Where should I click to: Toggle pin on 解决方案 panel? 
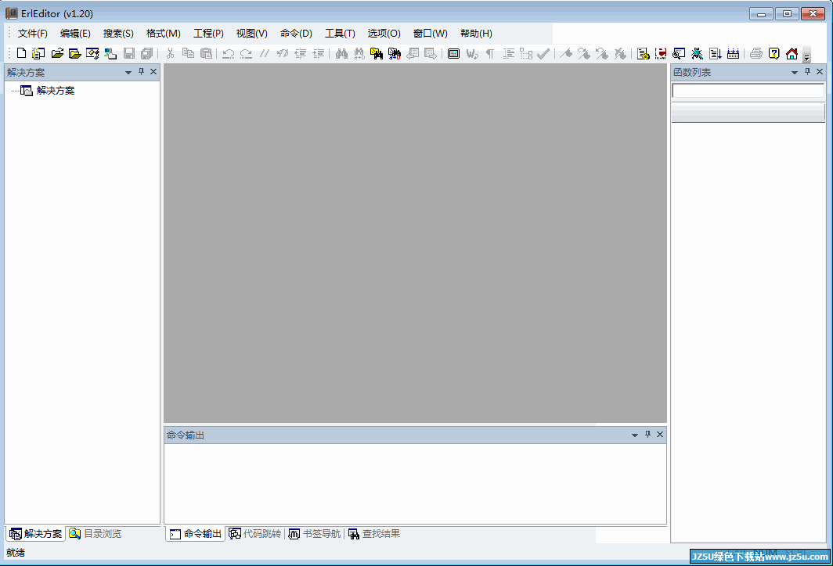141,72
